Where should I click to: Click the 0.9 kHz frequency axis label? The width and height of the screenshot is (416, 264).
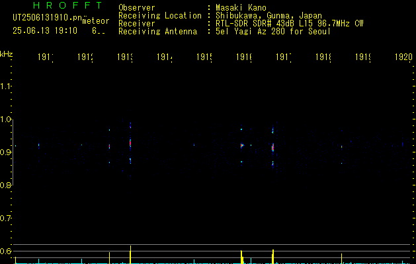(5, 152)
